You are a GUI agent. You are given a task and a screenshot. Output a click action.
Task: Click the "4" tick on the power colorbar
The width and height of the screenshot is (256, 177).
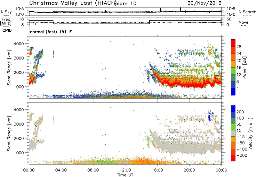coord(237,88)
